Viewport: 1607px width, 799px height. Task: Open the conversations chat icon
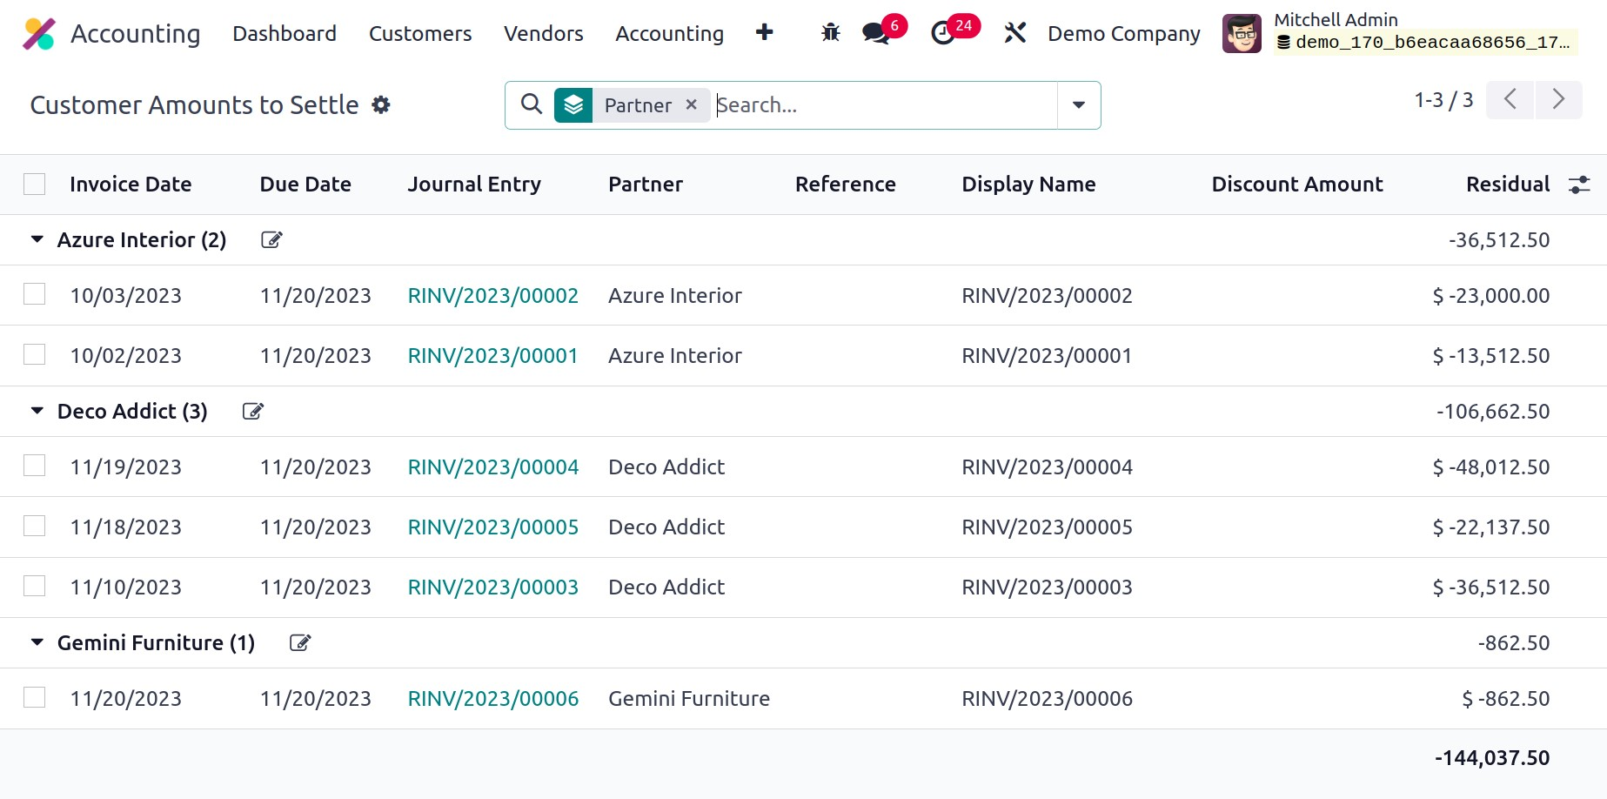pyautogui.click(x=875, y=33)
